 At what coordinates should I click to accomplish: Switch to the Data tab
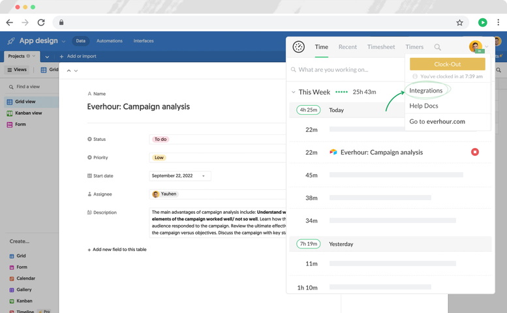pyautogui.click(x=80, y=40)
